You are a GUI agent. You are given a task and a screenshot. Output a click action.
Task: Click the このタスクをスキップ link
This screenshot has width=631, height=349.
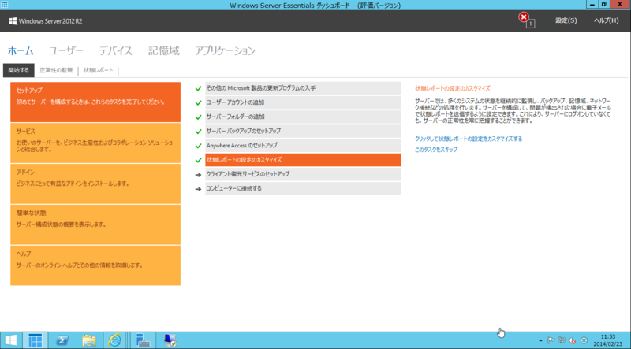[x=436, y=150]
